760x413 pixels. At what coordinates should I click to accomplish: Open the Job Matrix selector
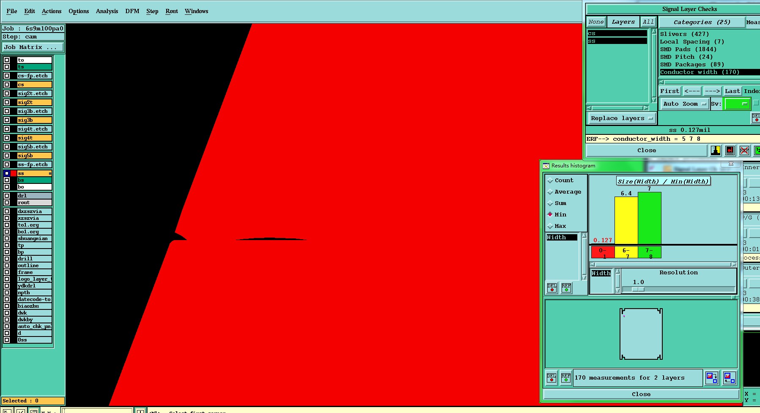33,47
